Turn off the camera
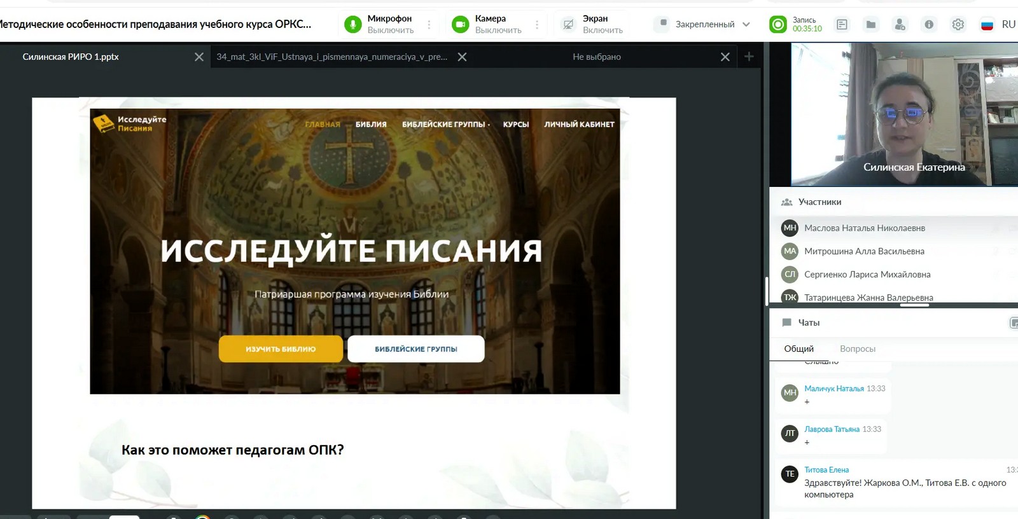Image resolution: width=1018 pixels, height=519 pixels. tap(460, 24)
